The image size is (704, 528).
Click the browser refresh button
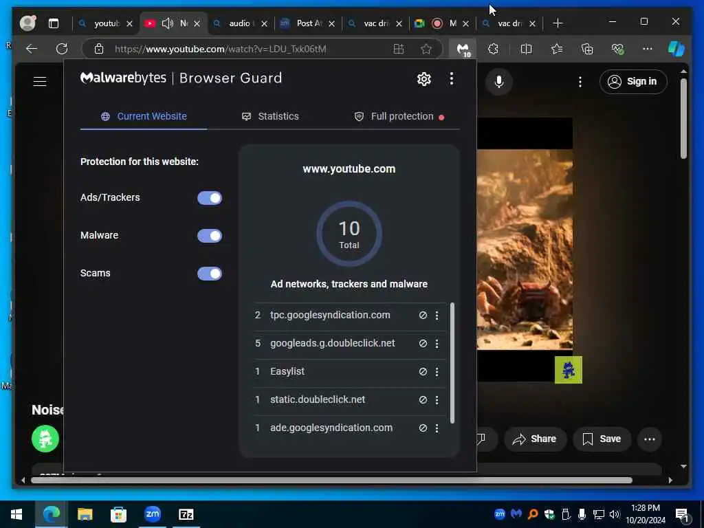(x=62, y=49)
